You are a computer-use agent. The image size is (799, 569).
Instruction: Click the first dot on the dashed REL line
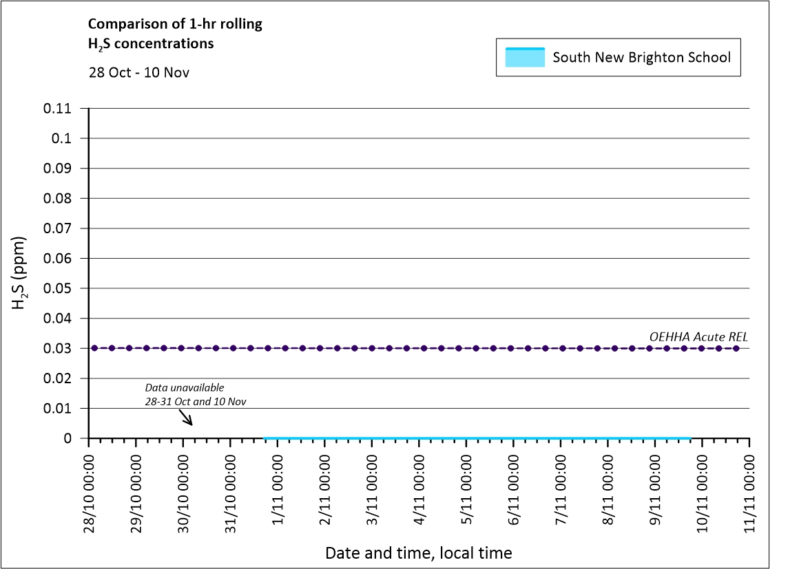pos(94,348)
